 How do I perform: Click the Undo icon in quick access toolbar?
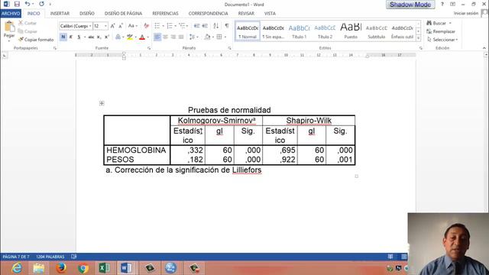tap(28, 4)
